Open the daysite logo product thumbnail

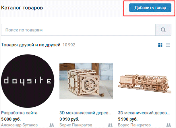(28, 81)
